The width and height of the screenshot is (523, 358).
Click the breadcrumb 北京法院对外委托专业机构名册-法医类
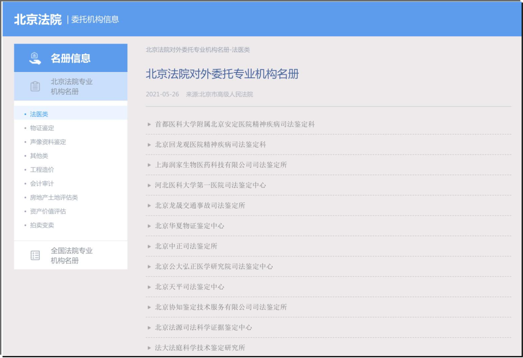[x=199, y=49]
